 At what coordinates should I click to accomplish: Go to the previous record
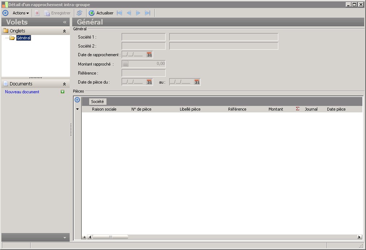pos(129,13)
